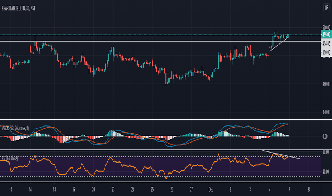Select date 26 on time axis

coord(172,190)
